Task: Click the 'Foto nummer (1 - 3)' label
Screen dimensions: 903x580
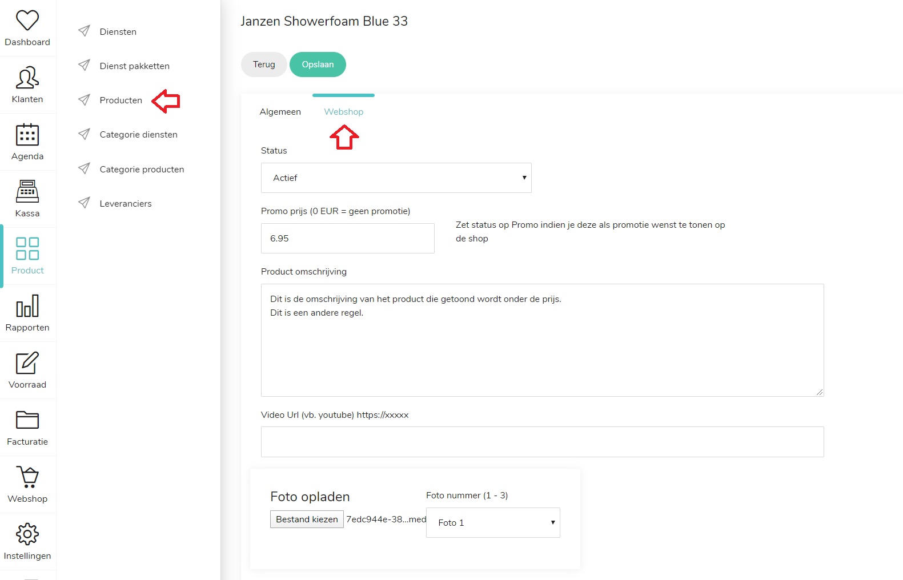Action: point(467,496)
